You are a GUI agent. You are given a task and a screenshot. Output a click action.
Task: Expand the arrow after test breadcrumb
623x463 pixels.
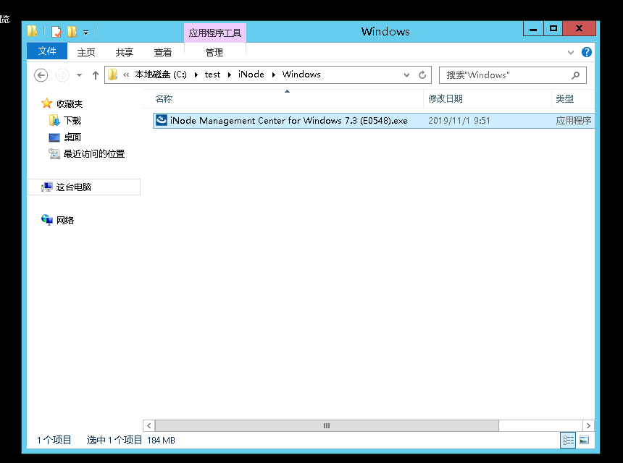pos(229,75)
